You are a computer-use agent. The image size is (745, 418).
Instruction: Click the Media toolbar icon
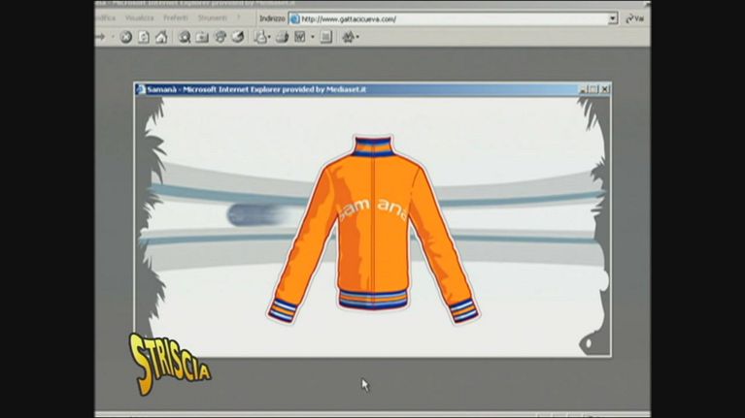220,38
